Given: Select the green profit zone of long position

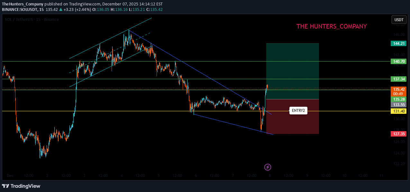Looking at the screenshot, I should [292, 71].
